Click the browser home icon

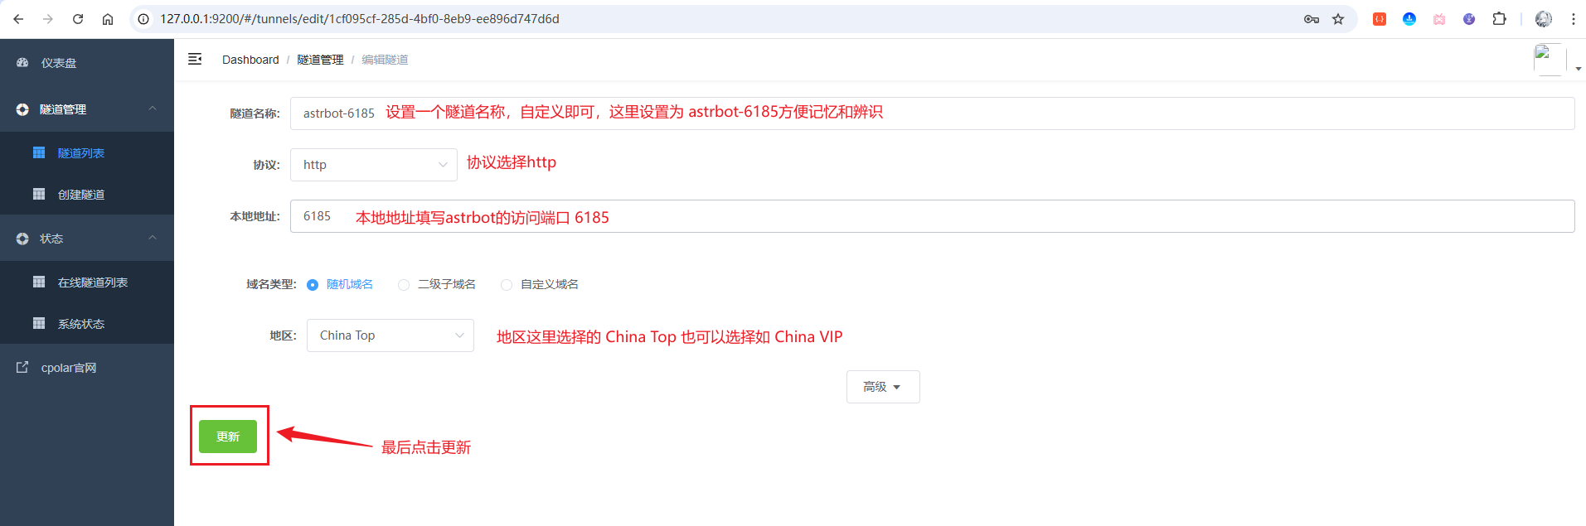click(x=108, y=19)
